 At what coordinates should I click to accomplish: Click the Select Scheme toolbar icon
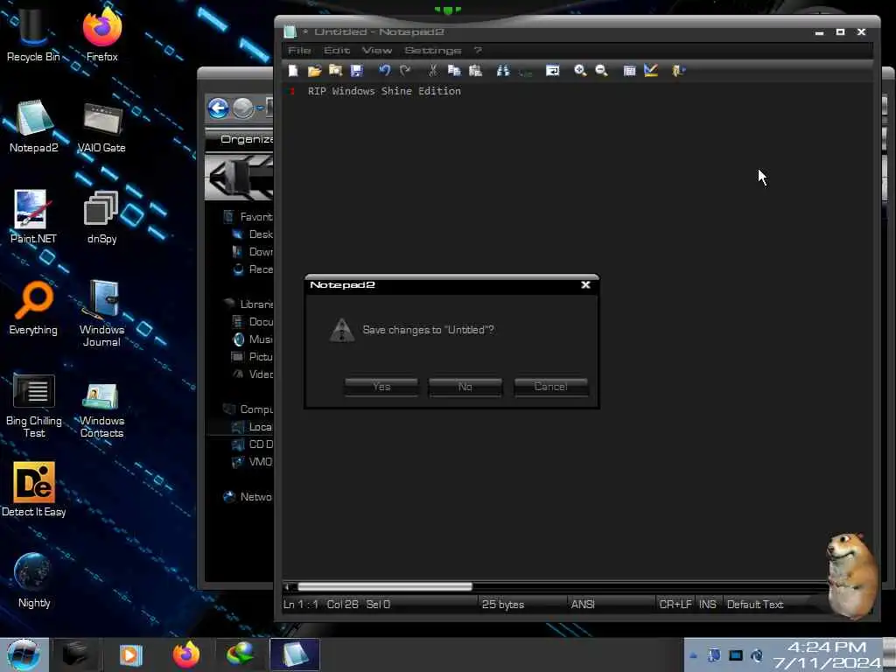click(x=629, y=70)
